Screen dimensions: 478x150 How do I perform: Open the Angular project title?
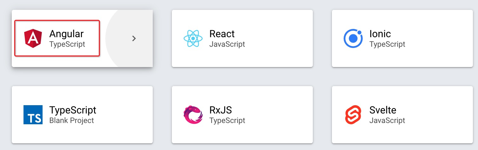[67, 34]
